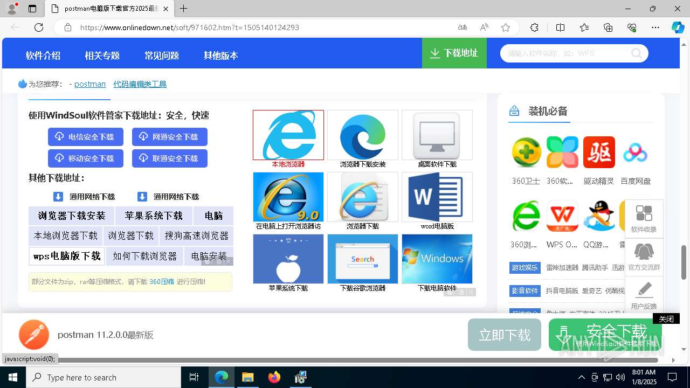Refresh the page with reload icon

[39, 27]
